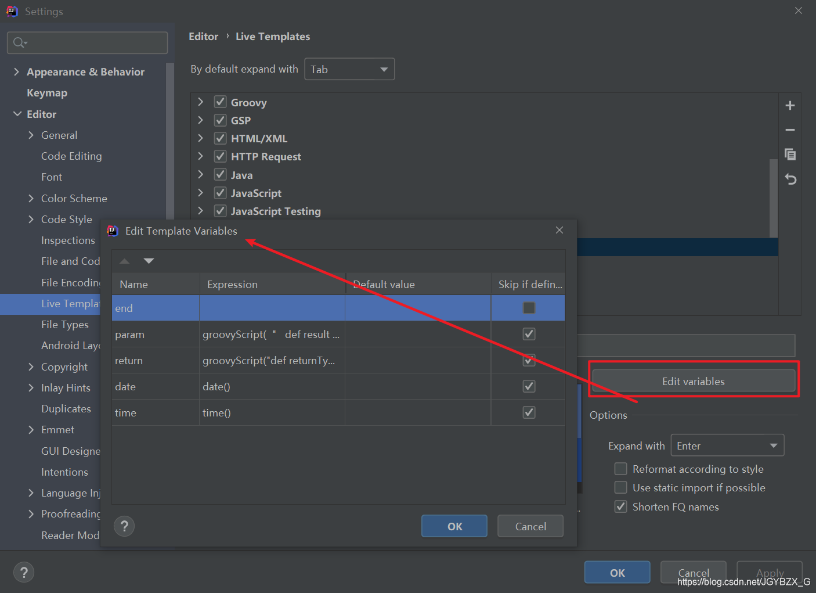Image resolution: width=816 pixels, height=593 pixels.
Task: Toggle the HTML/XML template group checkbox
Action: pos(220,138)
